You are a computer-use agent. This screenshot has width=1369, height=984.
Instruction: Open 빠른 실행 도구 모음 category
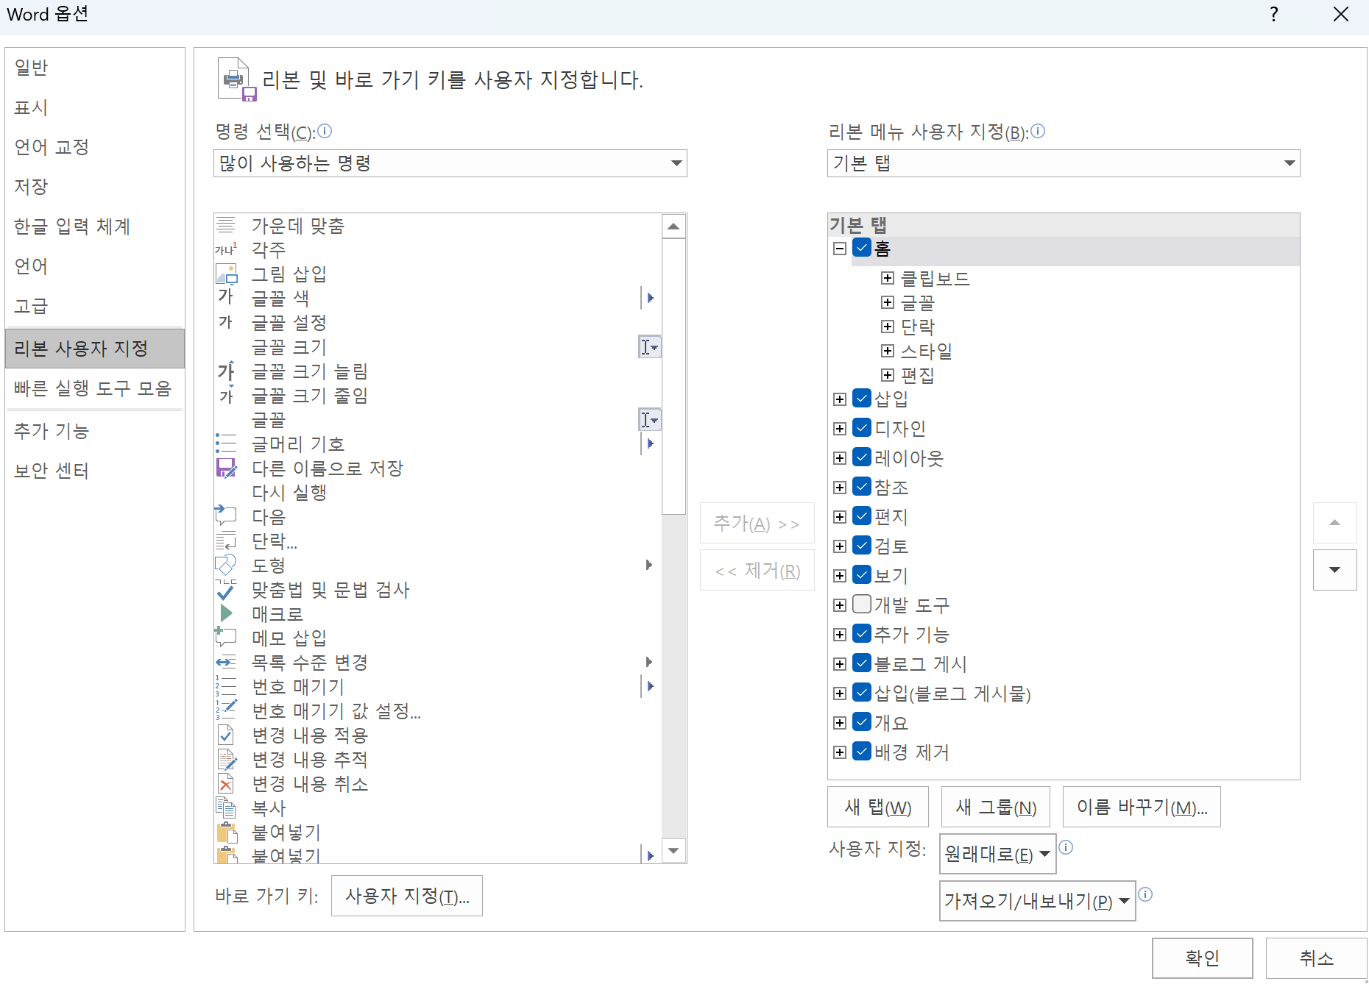coord(95,388)
